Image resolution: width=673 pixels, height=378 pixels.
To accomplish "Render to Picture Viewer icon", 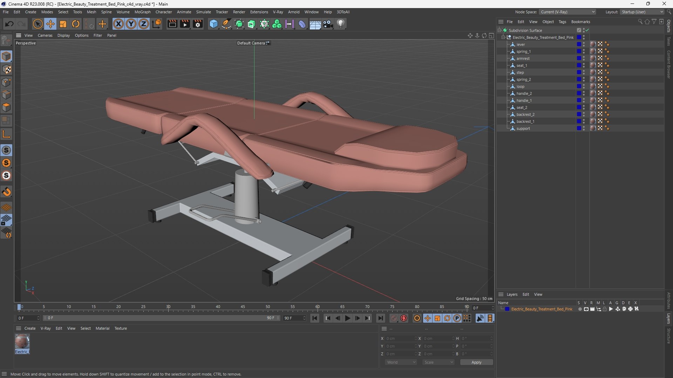I will [185, 24].
